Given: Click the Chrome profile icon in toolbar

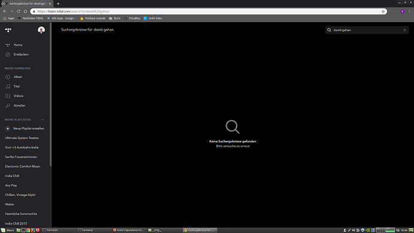Looking at the screenshot, I should click(x=402, y=11).
